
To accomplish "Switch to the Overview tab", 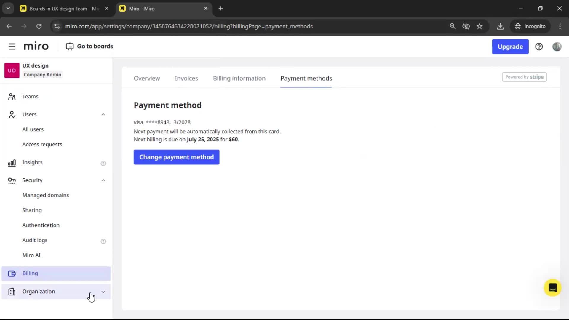I will (x=147, y=78).
